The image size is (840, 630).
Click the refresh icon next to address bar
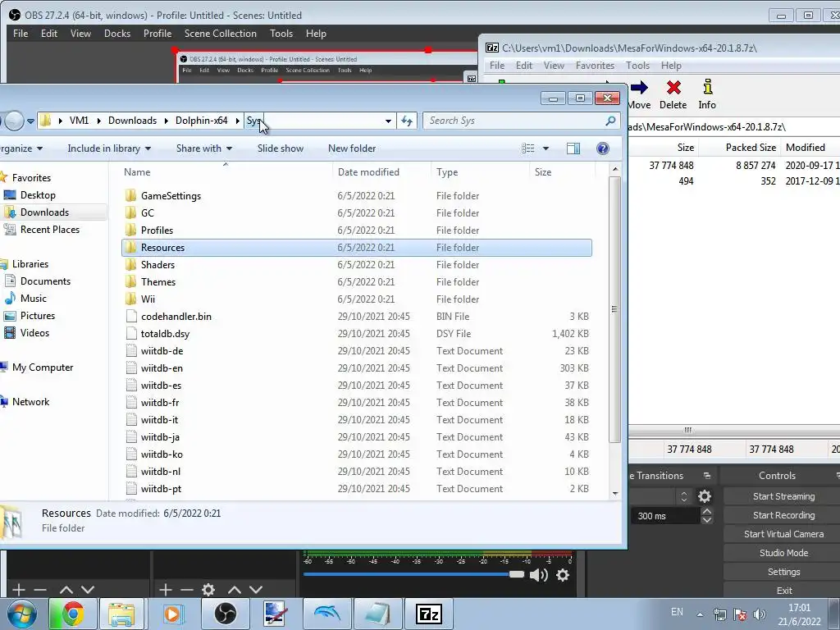coord(407,121)
